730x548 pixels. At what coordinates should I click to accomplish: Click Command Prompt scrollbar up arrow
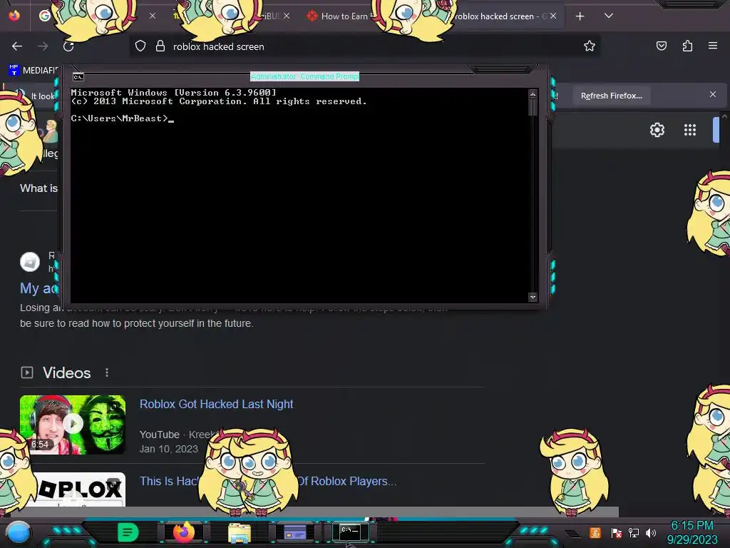tap(533, 94)
